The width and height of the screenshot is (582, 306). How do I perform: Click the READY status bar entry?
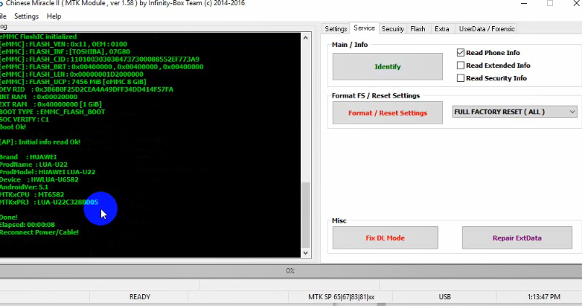click(140, 297)
